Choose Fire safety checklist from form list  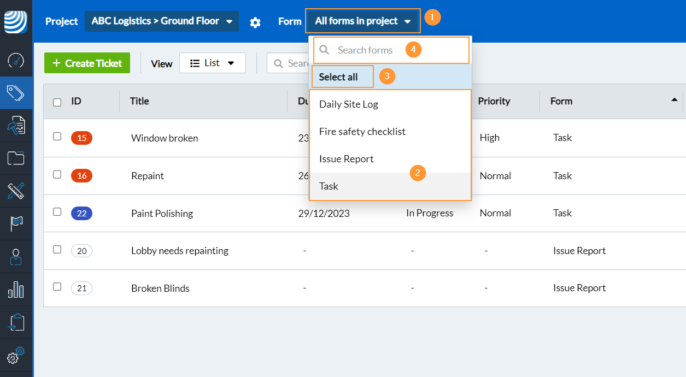point(362,132)
